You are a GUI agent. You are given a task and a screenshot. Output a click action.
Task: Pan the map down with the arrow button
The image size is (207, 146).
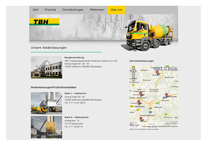coord(133,74)
